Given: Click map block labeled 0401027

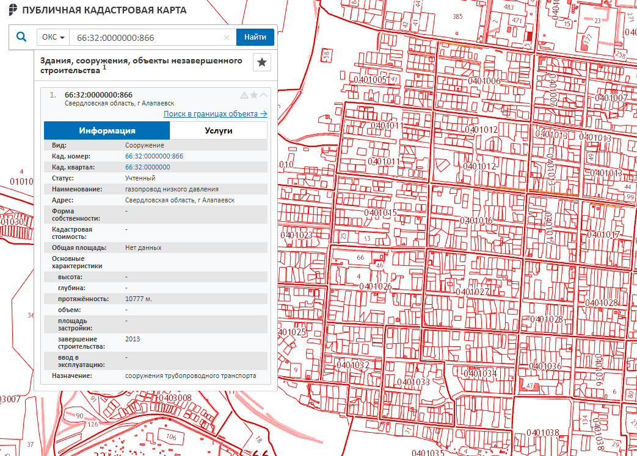Looking at the screenshot, I should 472,292.
